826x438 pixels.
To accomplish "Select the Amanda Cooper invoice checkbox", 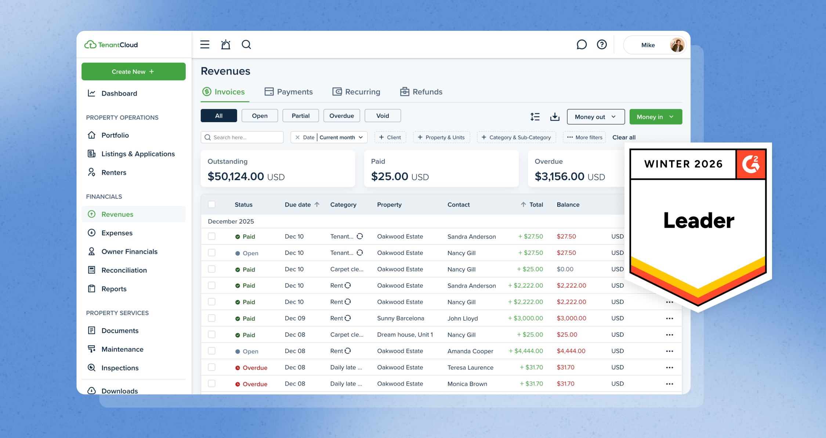I will coord(212,351).
